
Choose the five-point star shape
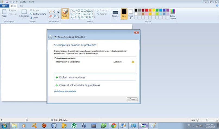[79, 17]
